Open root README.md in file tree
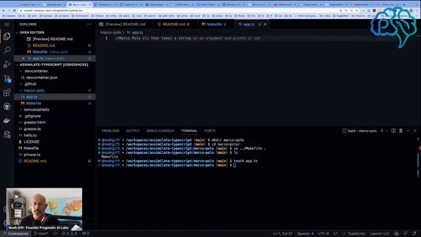Screen dimensions: 421x237 pos(35,161)
